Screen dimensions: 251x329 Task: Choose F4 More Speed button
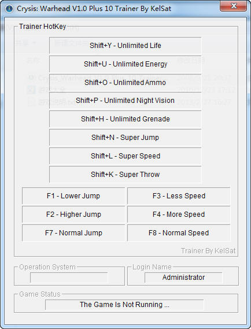tap(179, 215)
